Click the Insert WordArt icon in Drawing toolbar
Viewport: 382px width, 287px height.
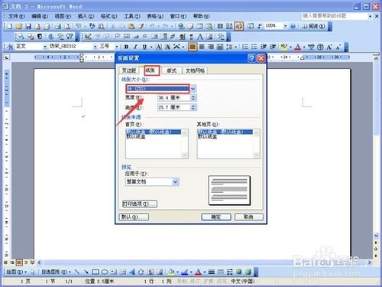tap(131, 272)
